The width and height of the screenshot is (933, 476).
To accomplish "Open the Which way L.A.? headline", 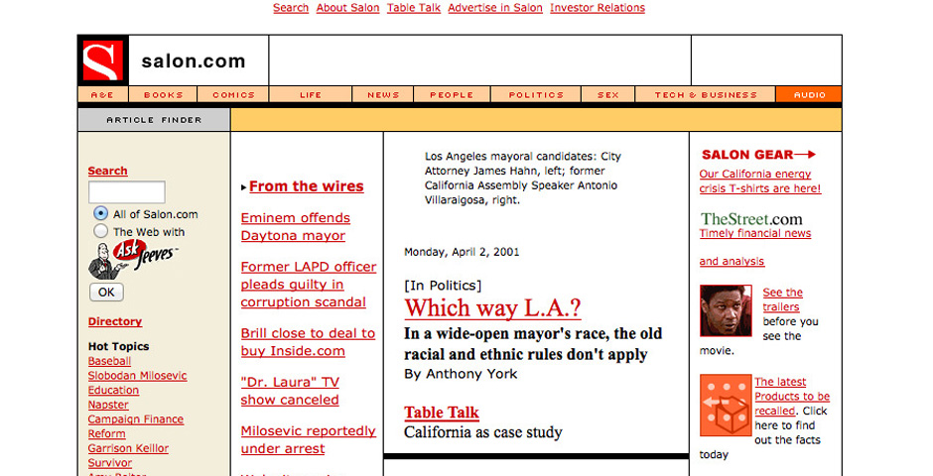I will (x=492, y=307).
